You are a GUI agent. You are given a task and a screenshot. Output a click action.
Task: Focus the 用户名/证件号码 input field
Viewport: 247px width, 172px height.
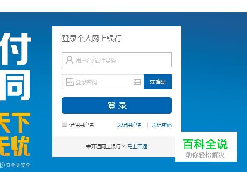tap(117, 60)
